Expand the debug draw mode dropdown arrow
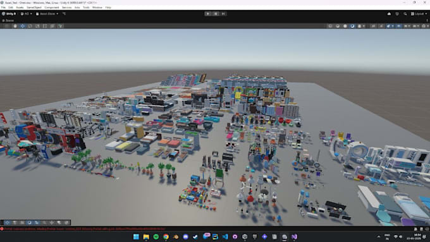Image resolution: width=430 pixels, height=242 pixels. [364, 26]
